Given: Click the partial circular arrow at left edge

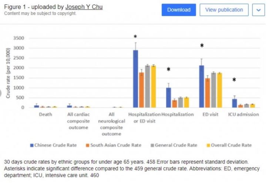Looking at the screenshot, I should 1,93.
